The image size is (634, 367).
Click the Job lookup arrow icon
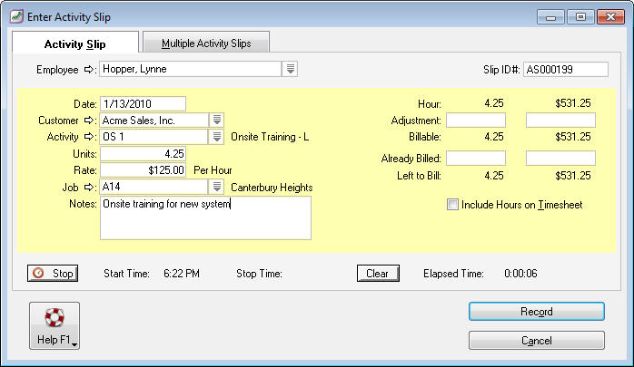pos(88,188)
